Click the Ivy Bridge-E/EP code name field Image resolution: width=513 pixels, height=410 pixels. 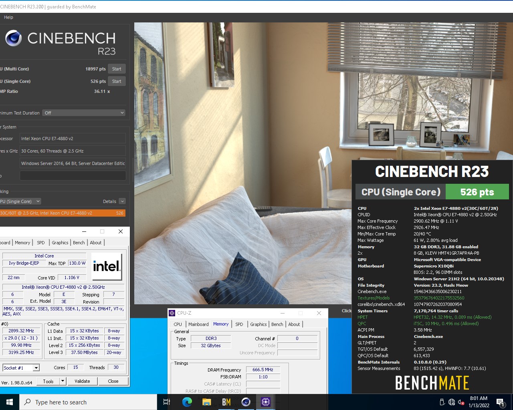click(x=24, y=263)
